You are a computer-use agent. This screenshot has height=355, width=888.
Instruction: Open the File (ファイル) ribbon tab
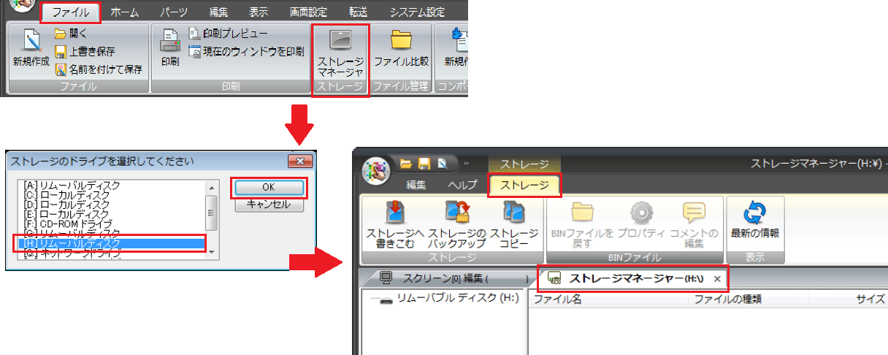(x=71, y=12)
